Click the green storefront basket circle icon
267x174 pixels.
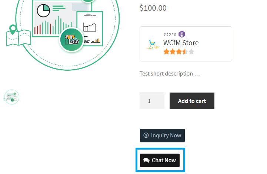[71, 40]
